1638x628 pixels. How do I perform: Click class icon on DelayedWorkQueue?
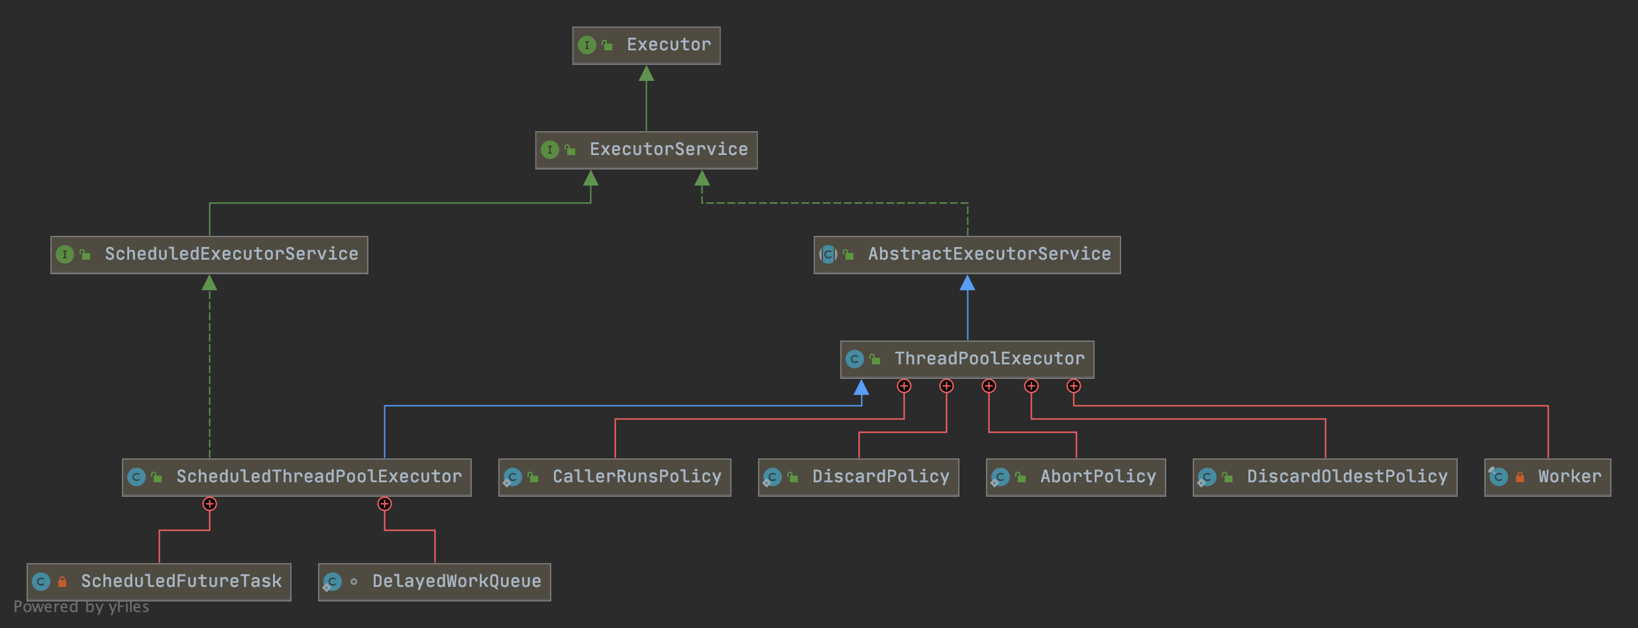point(332,582)
